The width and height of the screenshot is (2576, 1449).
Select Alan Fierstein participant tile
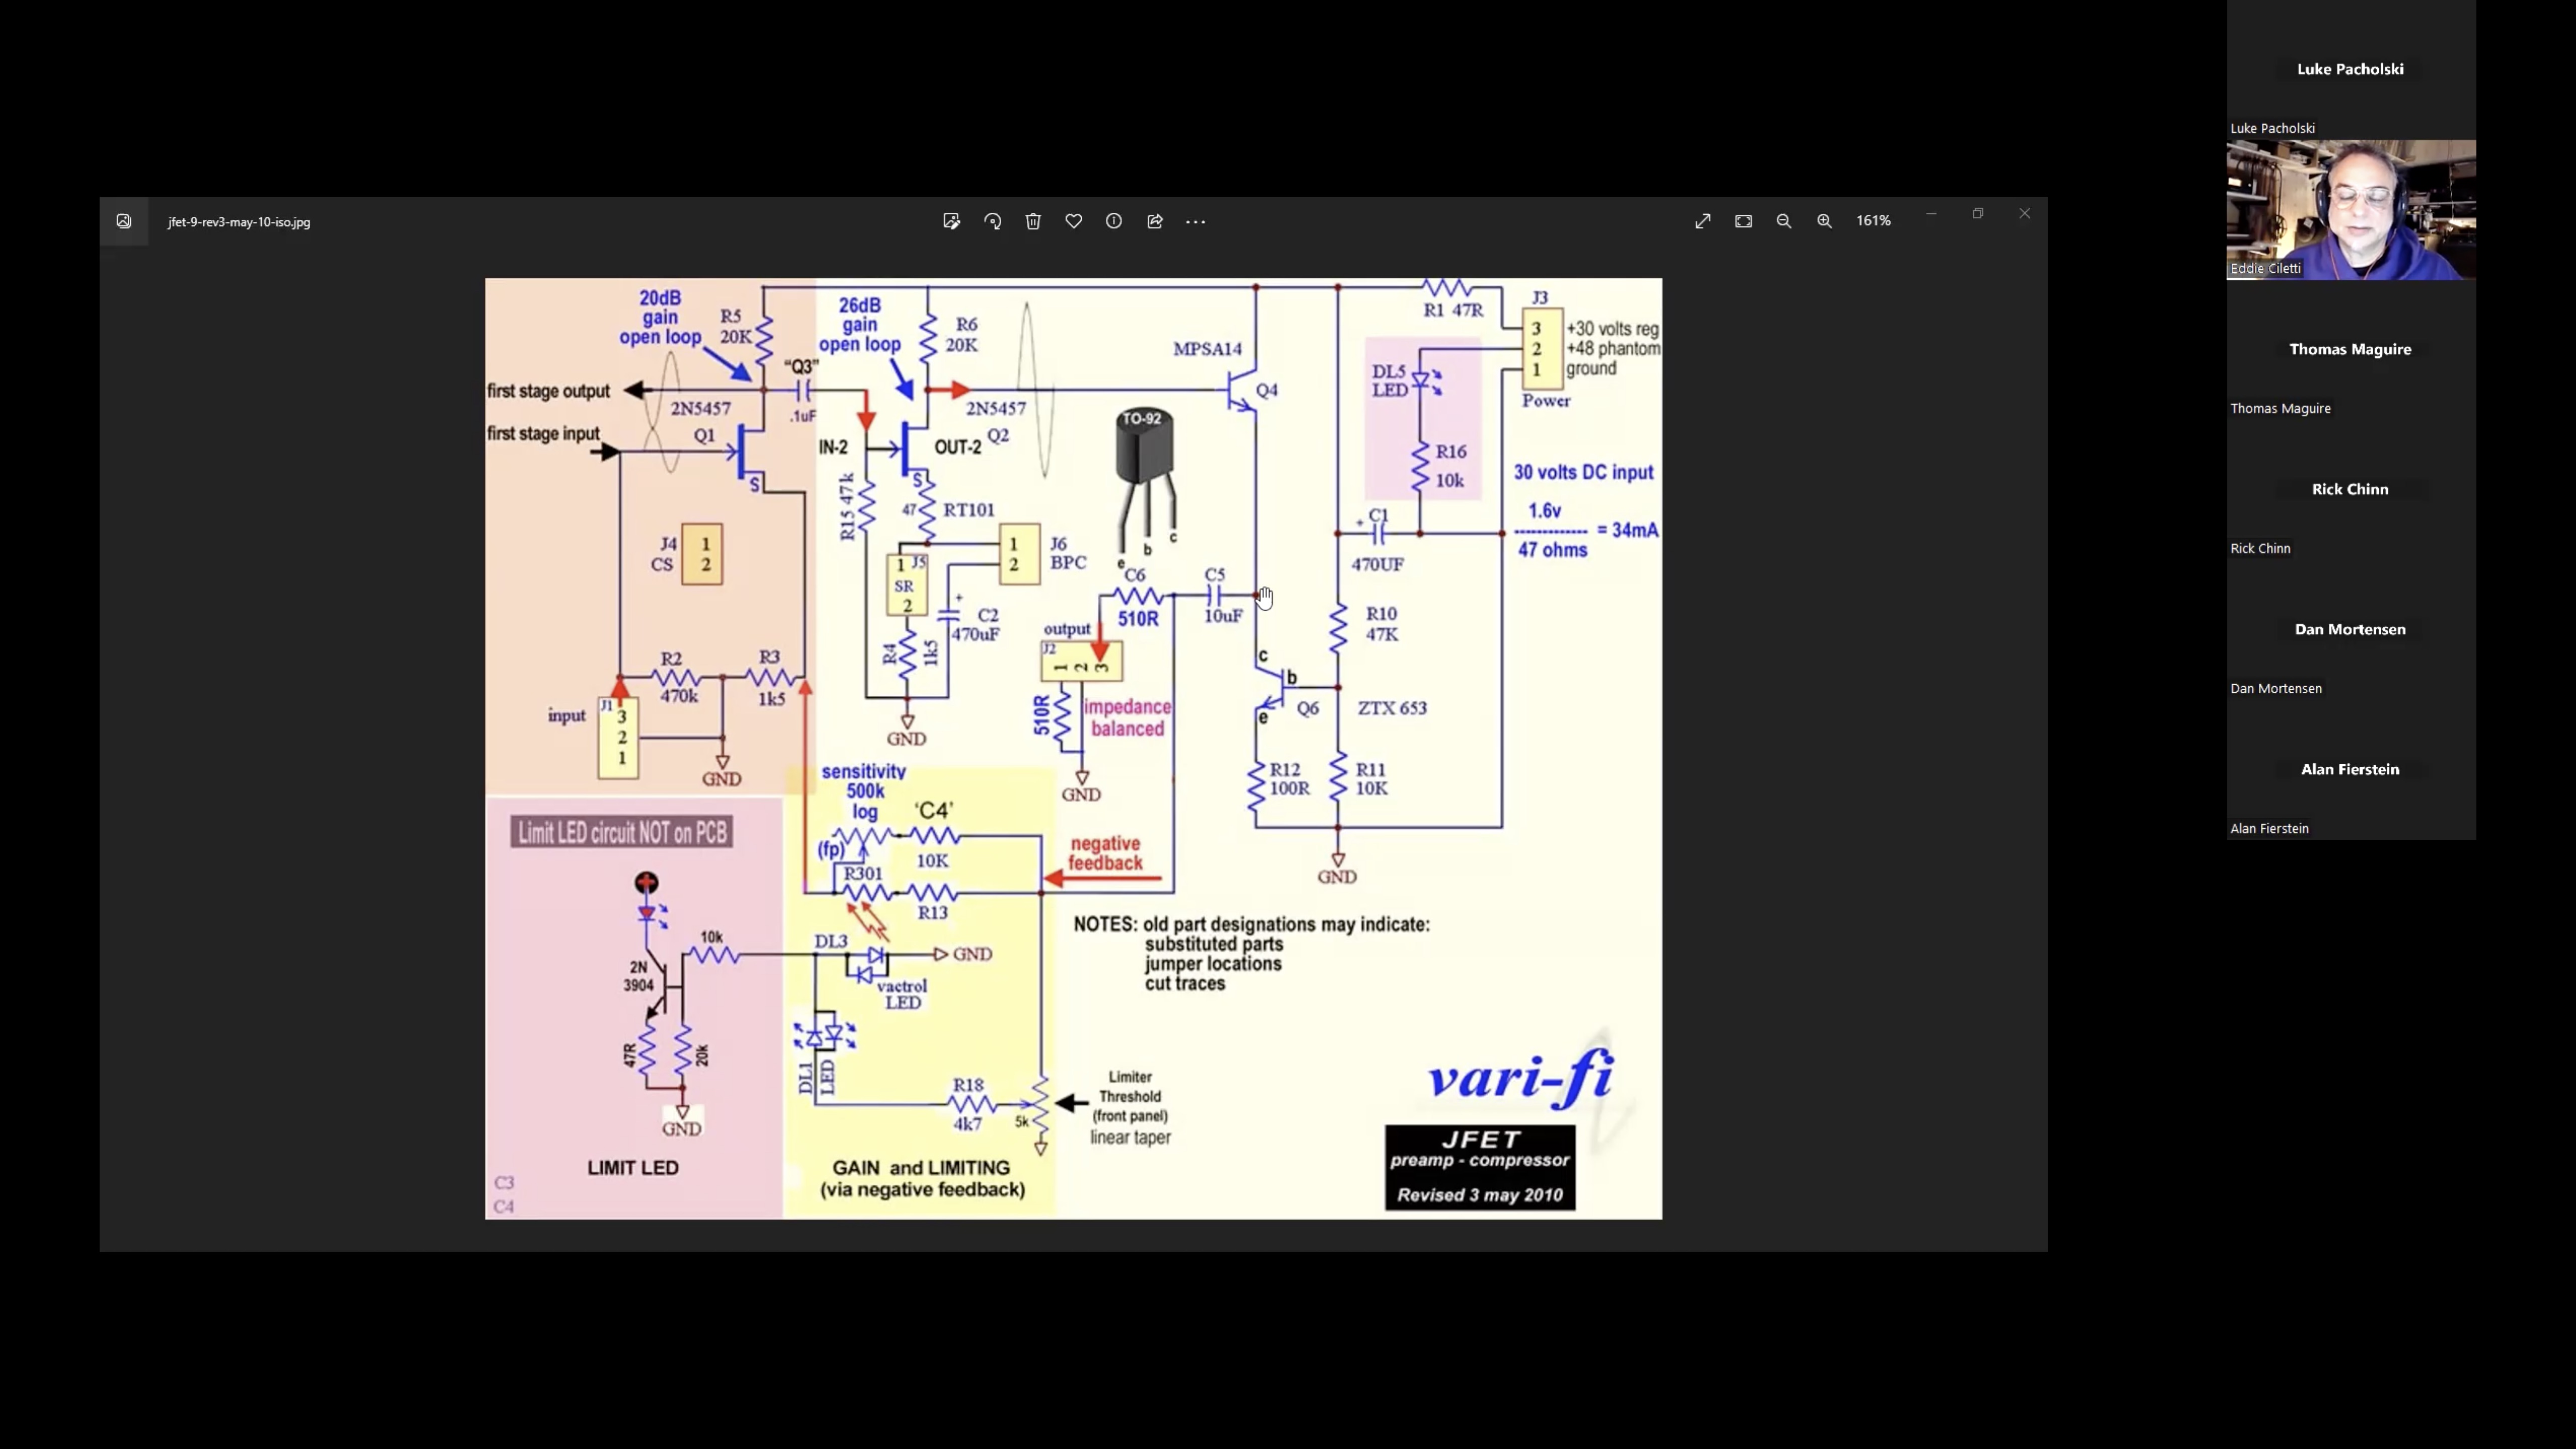point(2350,769)
